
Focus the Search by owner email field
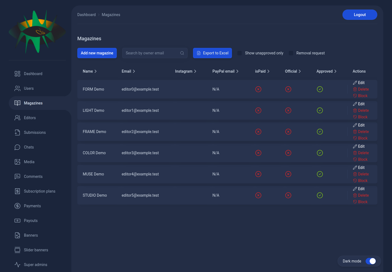155,53
